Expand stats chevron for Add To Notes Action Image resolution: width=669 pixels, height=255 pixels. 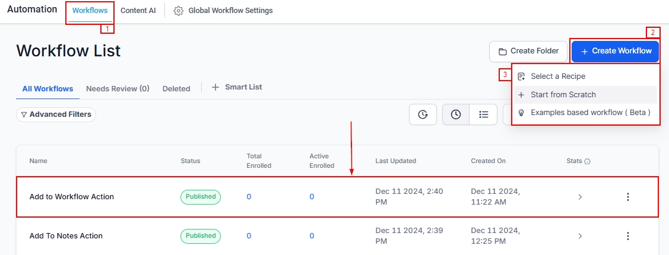pyautogui.click(x=579, y=236)
